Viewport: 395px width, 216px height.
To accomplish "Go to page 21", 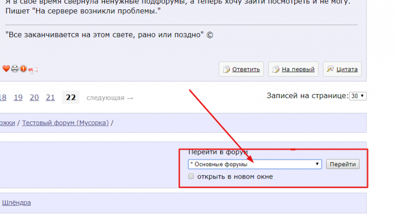I will coord(50,98).
